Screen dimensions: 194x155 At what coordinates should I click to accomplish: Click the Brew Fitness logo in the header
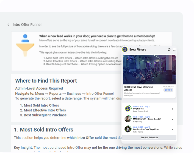[x=125, y=49]
